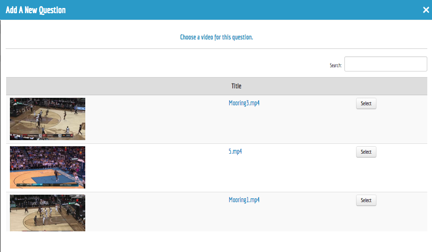Screen dimensions: 432x252
Task: Click the empty header cell above thumbnails
Action: pyautogui.click(x=48, y=86)
